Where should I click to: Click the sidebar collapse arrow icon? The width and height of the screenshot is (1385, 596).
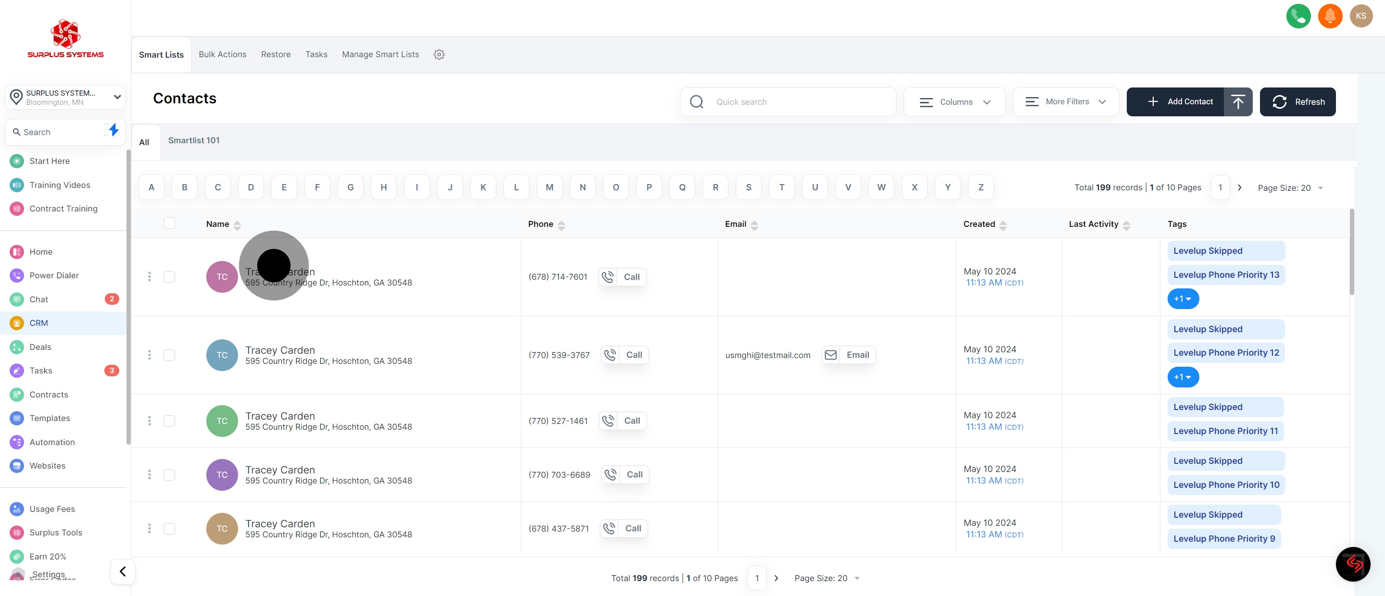123,571
